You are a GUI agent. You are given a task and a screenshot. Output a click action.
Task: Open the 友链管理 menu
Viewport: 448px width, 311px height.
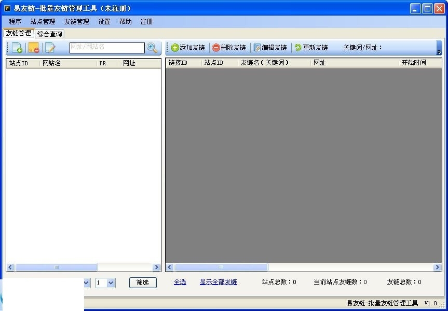tap(77, 22)
